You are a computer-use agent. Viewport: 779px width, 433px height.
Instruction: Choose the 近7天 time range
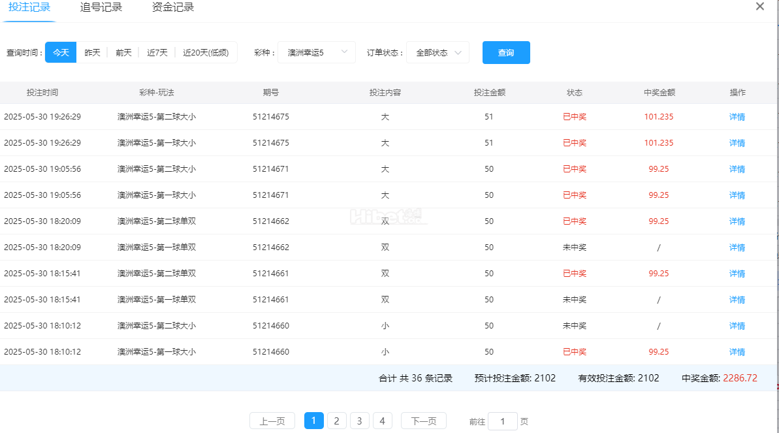[x=157, y=53]
